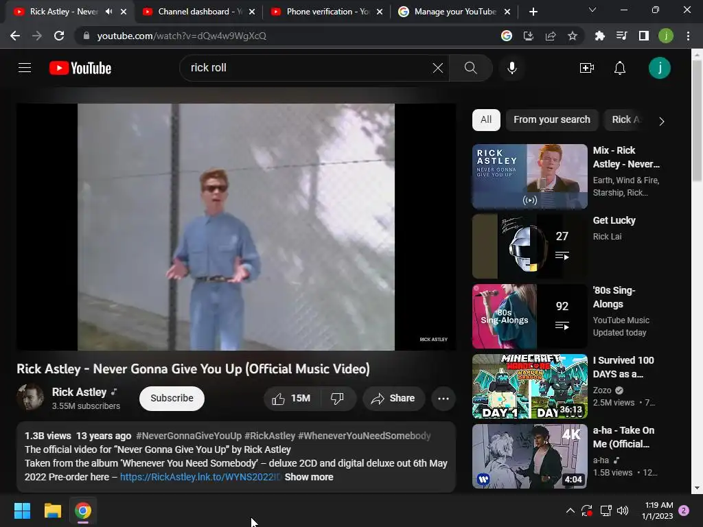Start voice search with microphone
Screen dimensions: 703x527
click(511, 68)
